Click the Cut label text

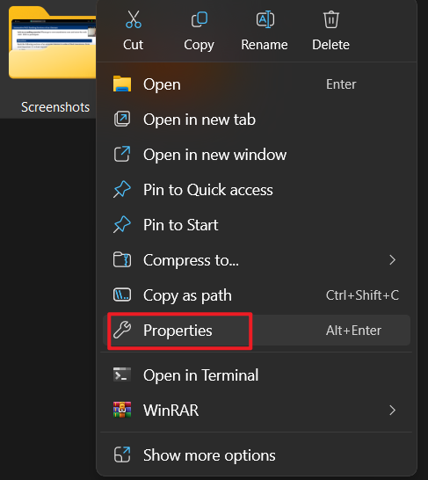[133, 45]
